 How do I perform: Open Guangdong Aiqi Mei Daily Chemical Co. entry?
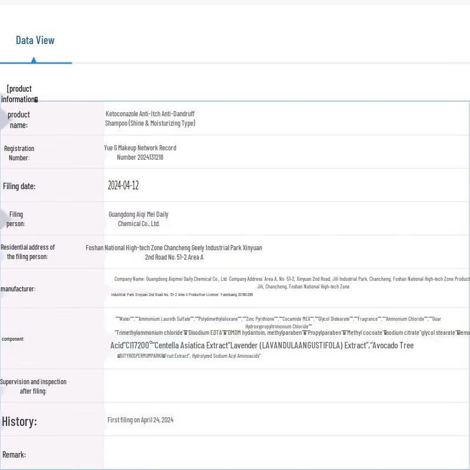138,219
